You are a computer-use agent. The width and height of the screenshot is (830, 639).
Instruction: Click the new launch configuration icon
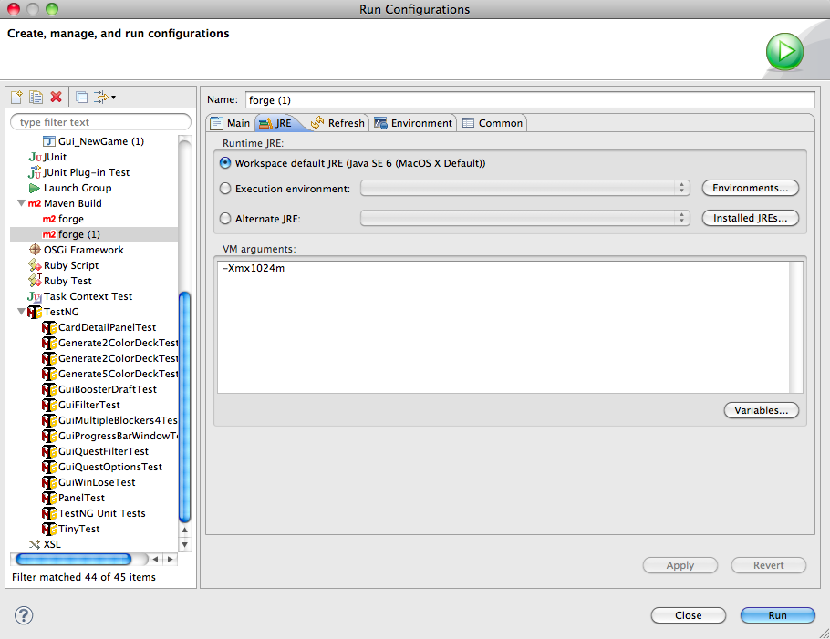pyautogui.click(x=16, y=97)
